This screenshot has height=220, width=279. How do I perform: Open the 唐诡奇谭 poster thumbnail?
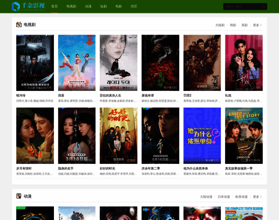pyautogui.click(x=160, y=63)
